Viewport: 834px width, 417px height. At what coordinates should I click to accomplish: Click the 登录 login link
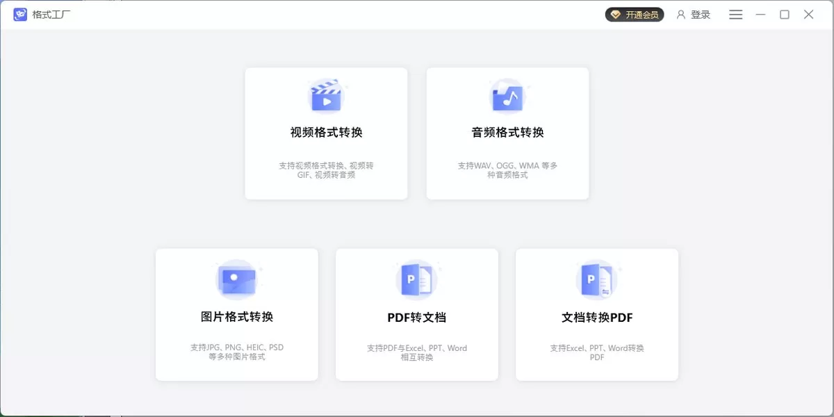click(694, 15)
